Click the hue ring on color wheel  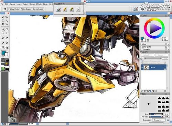[154, 19]
